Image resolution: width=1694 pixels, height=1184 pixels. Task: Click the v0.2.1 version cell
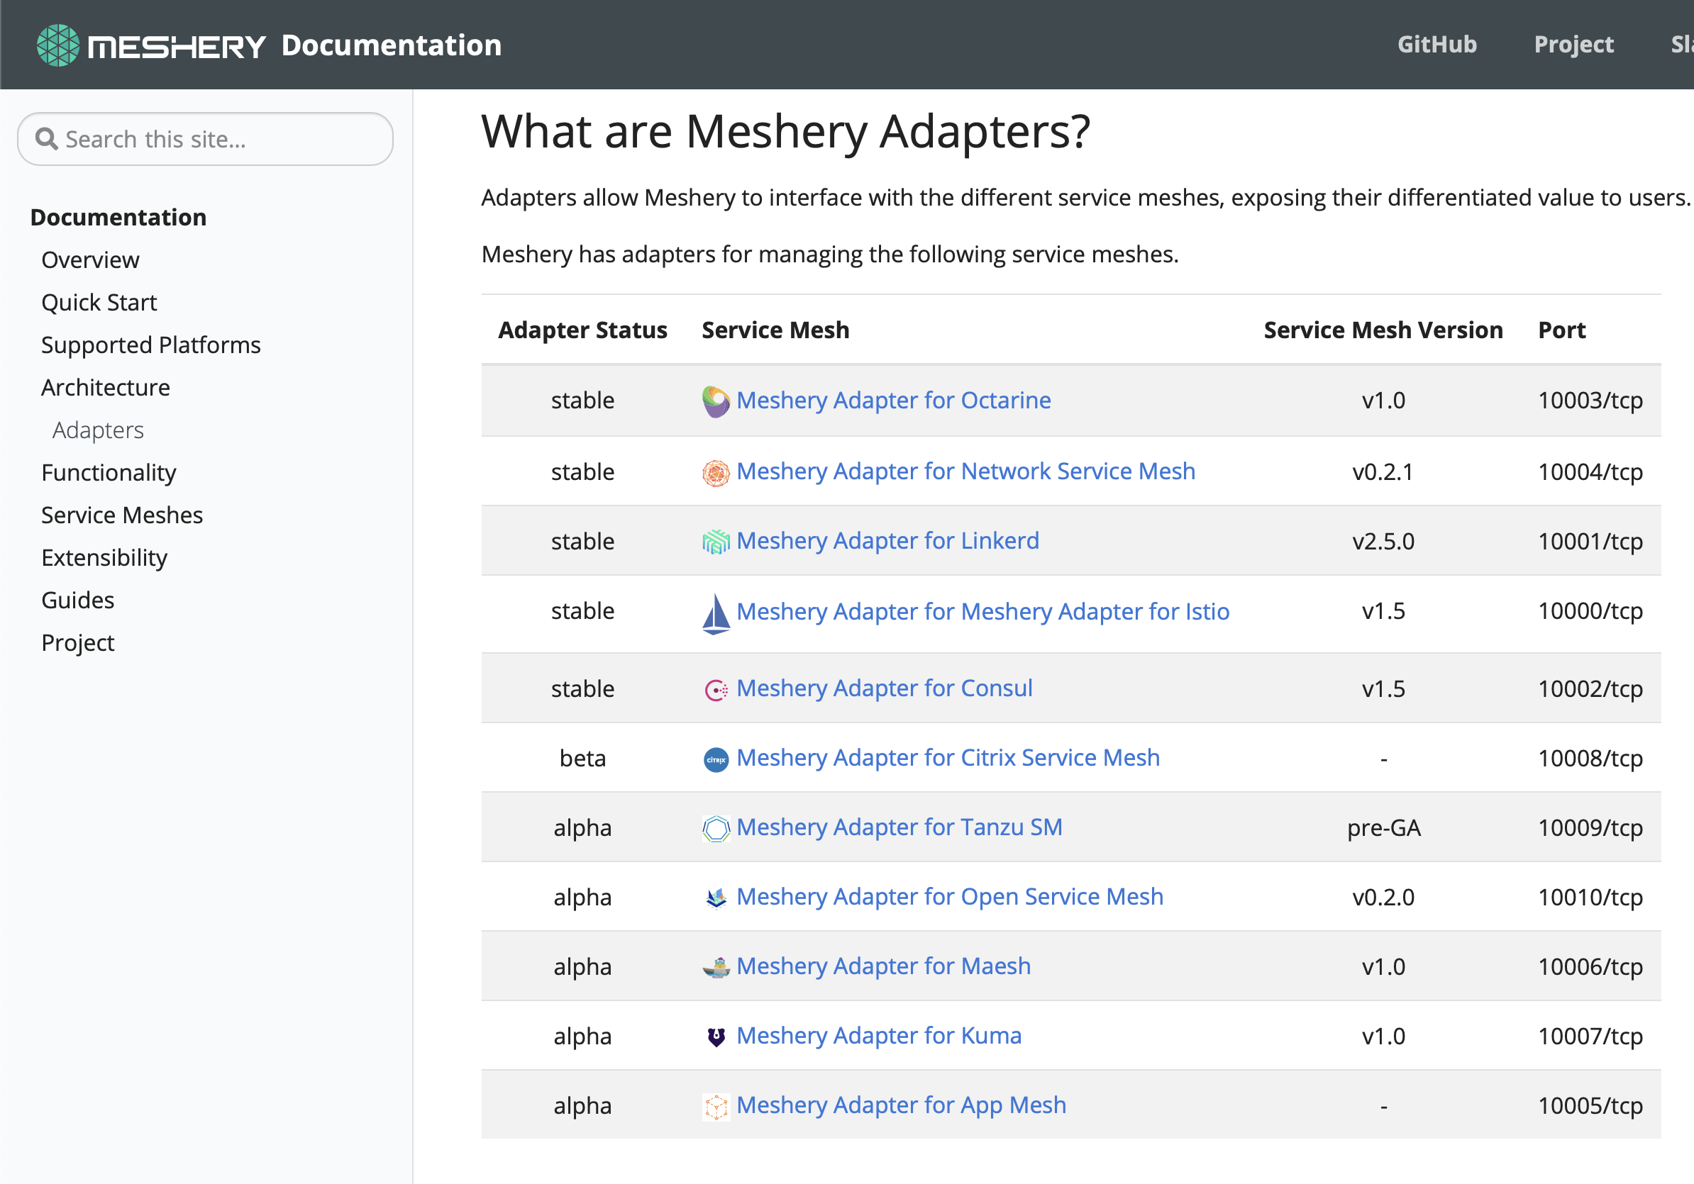tap(1383, 472)
